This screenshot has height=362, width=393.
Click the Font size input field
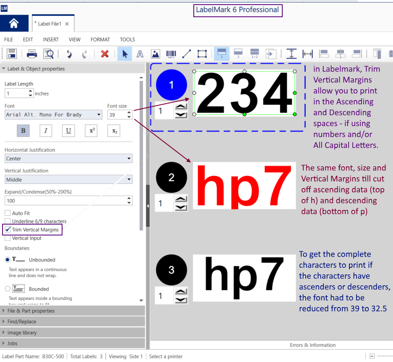pyautogui.click(x=117, y=115)
